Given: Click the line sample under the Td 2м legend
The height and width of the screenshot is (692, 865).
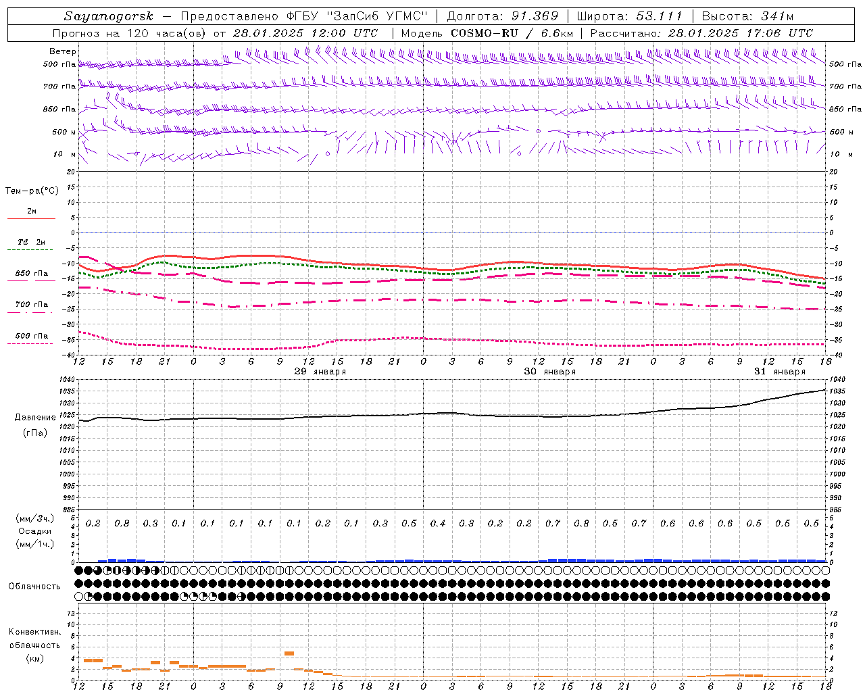Looking at the screenshot, I should (x=30, y=250).
